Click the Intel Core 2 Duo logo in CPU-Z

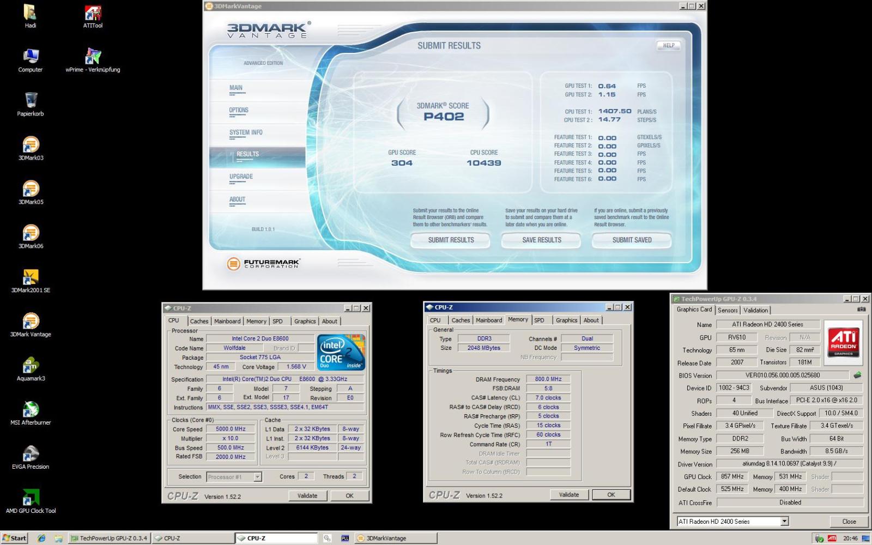pyautogui.click(x=341, y=352)
